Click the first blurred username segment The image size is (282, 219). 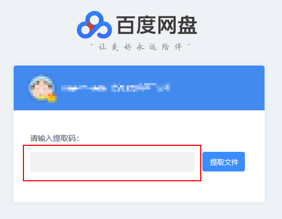(x=84, y=88)
